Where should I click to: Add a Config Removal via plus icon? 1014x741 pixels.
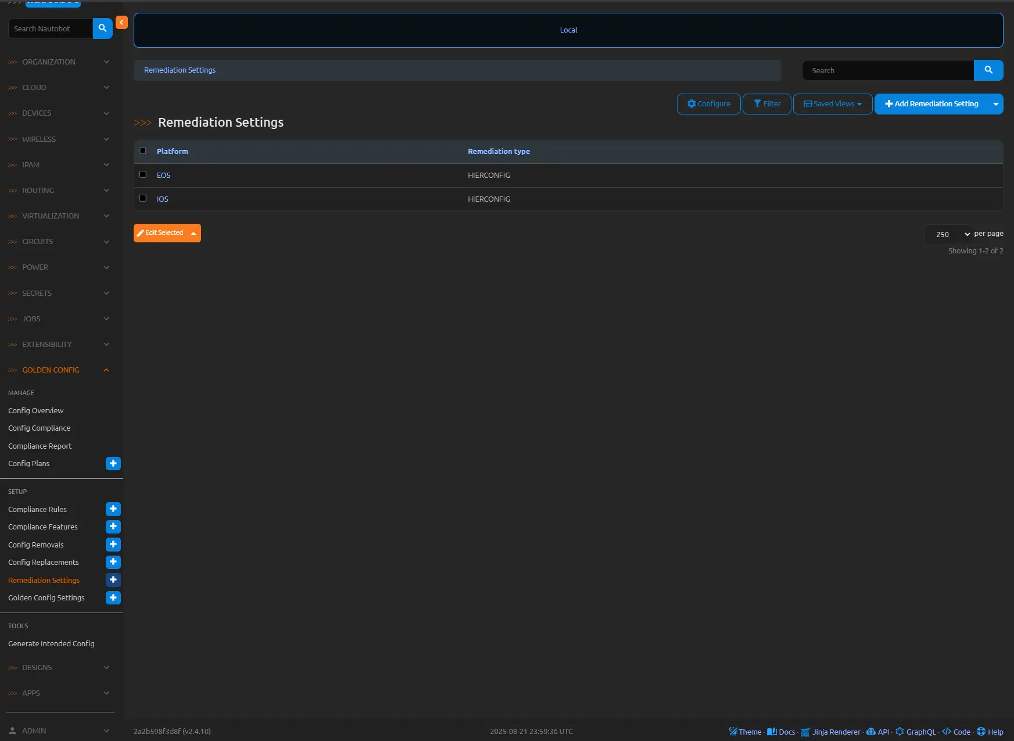[x=113, y=545]
